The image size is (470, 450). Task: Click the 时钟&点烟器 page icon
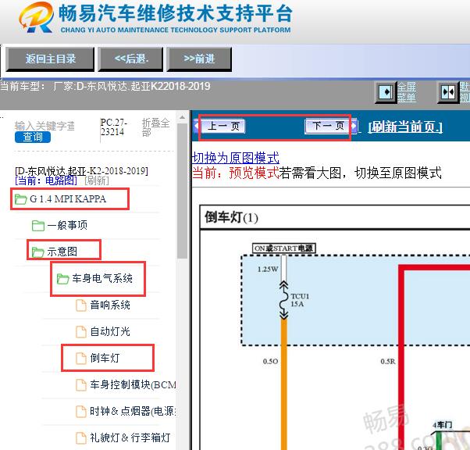click(x=81, y=411)
